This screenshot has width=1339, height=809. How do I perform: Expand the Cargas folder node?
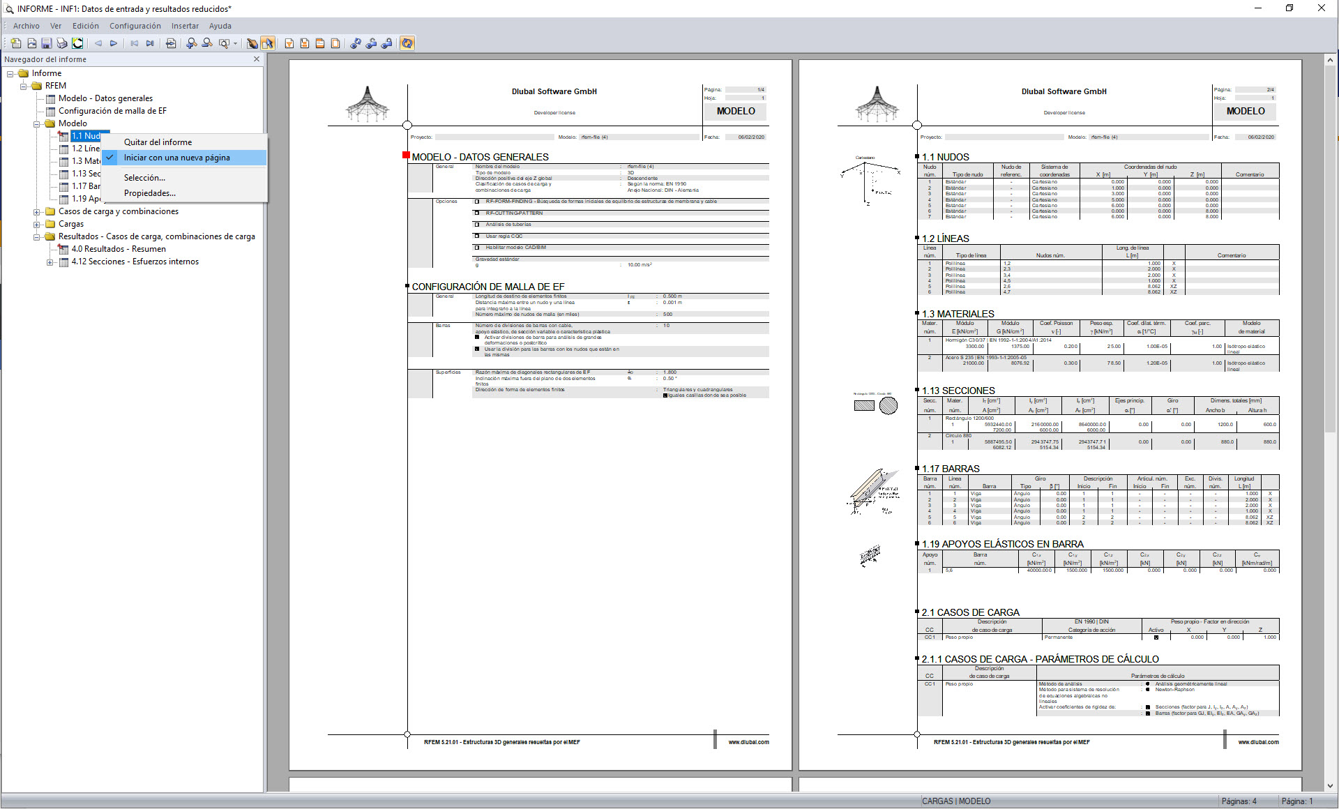[x=37, y=224]
